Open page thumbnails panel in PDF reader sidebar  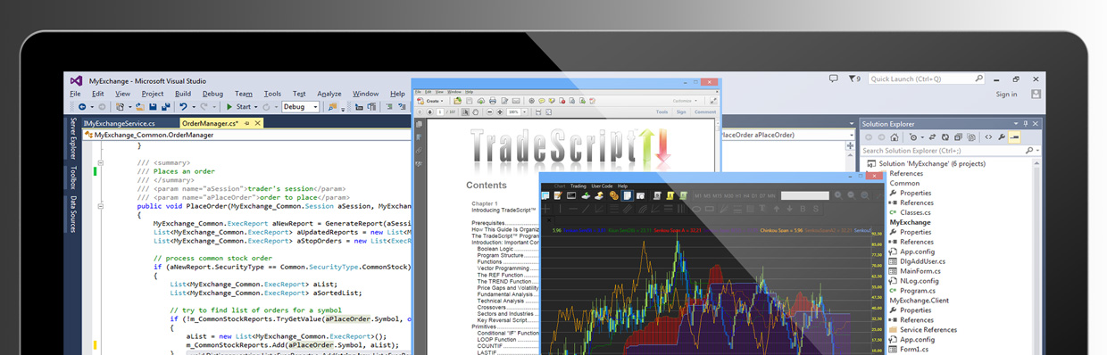coord(419,124)
